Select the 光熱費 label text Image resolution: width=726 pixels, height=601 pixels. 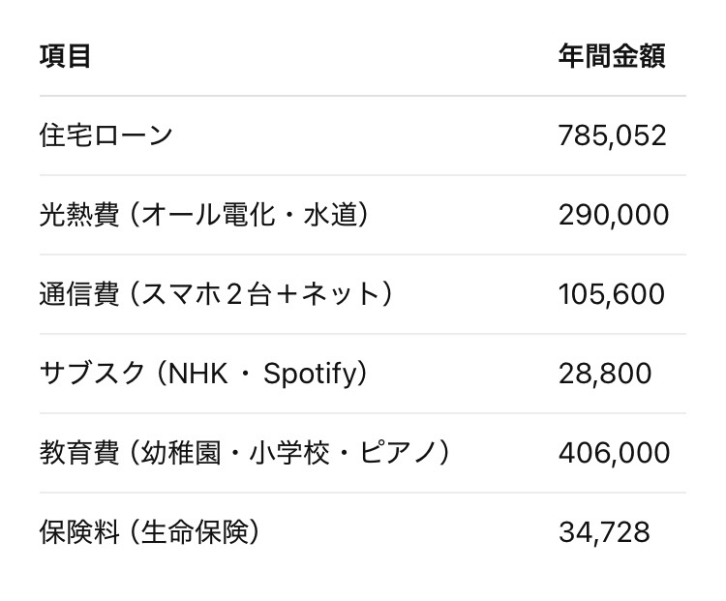(x=78, y=214)
